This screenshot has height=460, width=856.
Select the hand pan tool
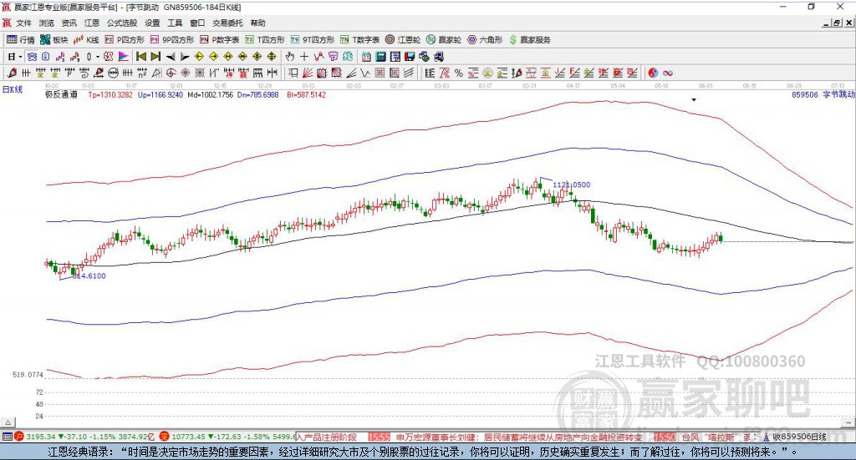(x=289, y=57)
